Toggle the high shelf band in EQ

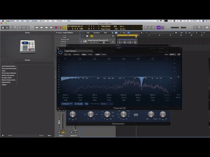[x=153, y=59]
